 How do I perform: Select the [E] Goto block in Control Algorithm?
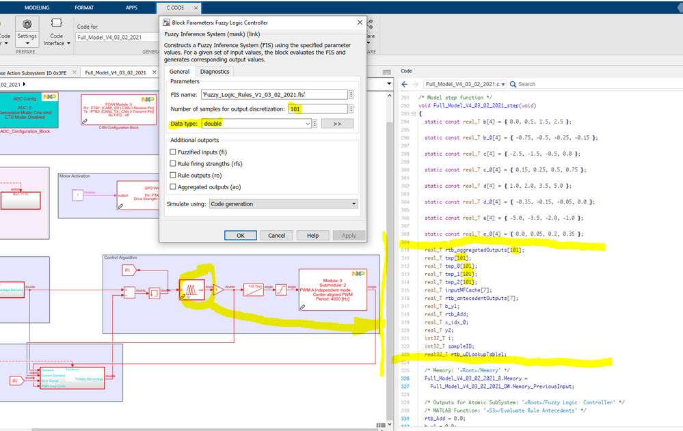tap(129, 270)
